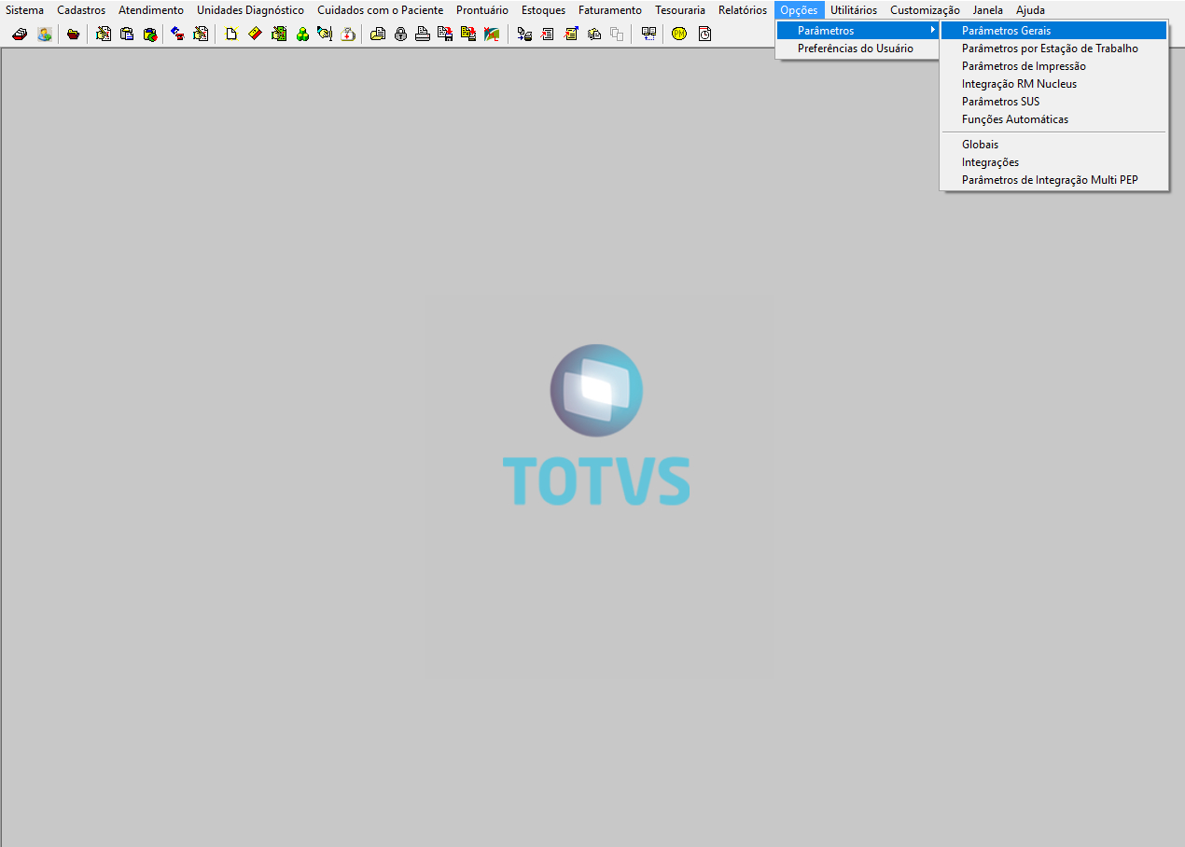Click the blue and red telephone icon
The image size is (1185, 847).
point(177,35)
